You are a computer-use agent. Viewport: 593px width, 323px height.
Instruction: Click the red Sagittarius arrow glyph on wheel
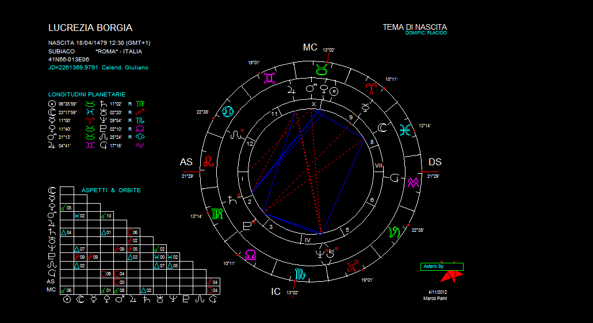[x=352, y=267]
